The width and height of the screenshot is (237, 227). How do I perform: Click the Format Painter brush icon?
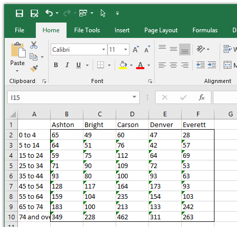pos(34,69)
